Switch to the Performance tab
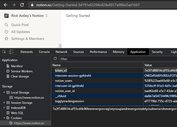Screen dimensions: 177x127 pyautogui.click(x=98, y=52)
